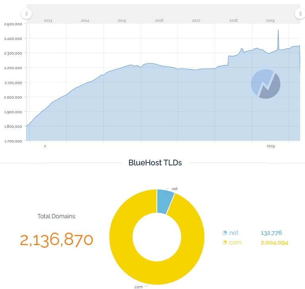Viewport: 305px width, 289px height.
Task: Click the 2,200,000 y-axis label
Action: pyautogui.click(x=13, y=68)
